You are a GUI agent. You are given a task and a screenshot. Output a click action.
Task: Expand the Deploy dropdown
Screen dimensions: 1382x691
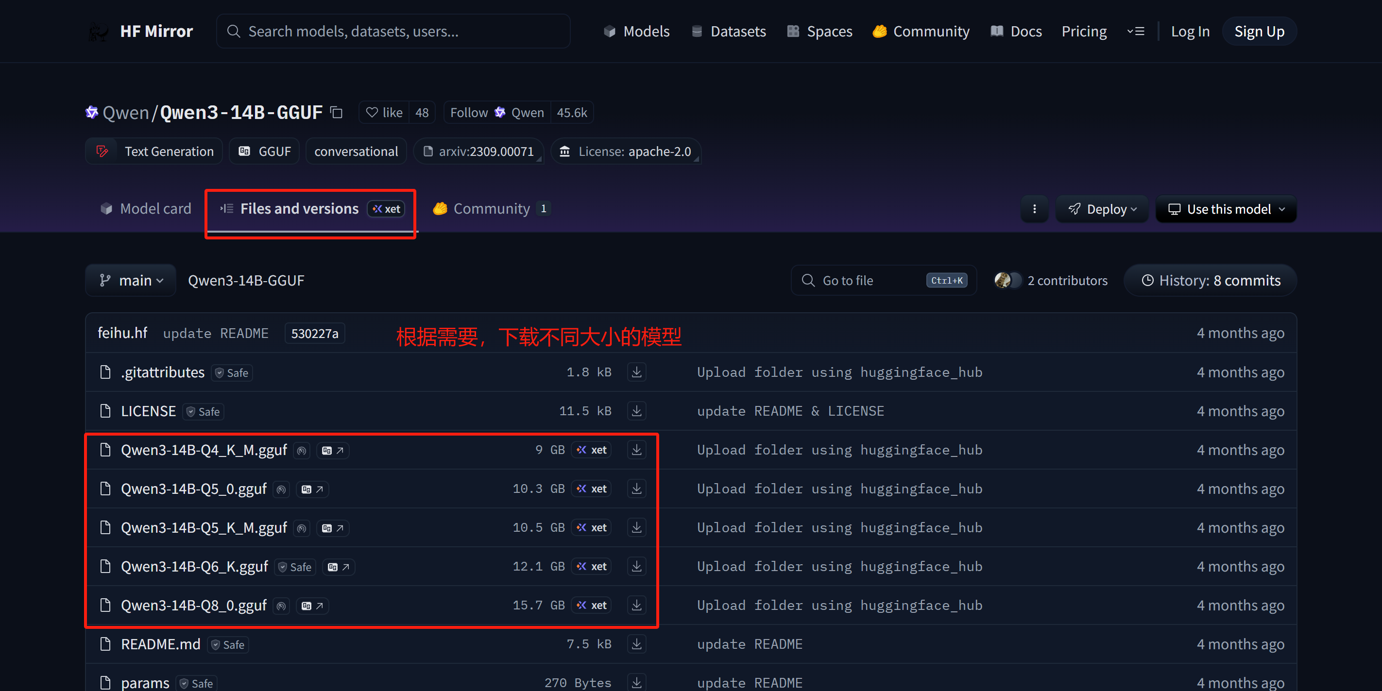click(1102, 209)
